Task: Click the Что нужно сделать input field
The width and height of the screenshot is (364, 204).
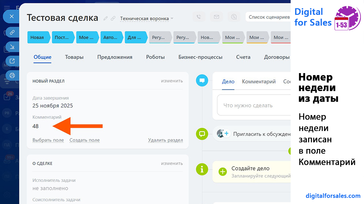Action: click(253, 105)
